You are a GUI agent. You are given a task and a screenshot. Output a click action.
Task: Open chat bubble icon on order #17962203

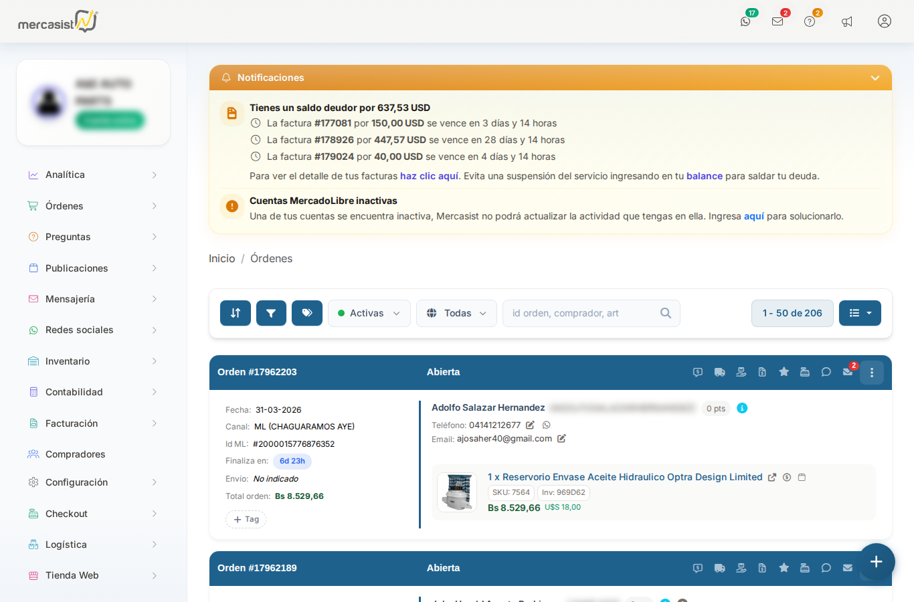pyautogui.click(x=826, y=372)
